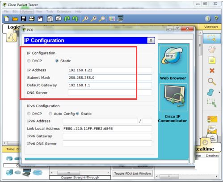Click the Print icon in toolbar
This screenshot has height=182, width=223.
pyautogui.click(x=32, y=19)
